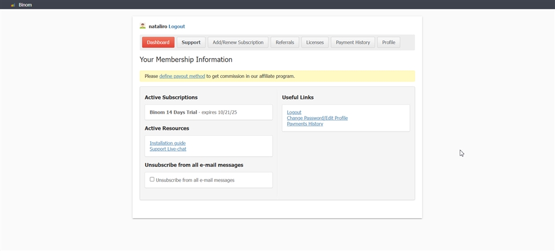
Task: Click the Binom 14 Days Trial subscription entry
Action: click(173, 112)
